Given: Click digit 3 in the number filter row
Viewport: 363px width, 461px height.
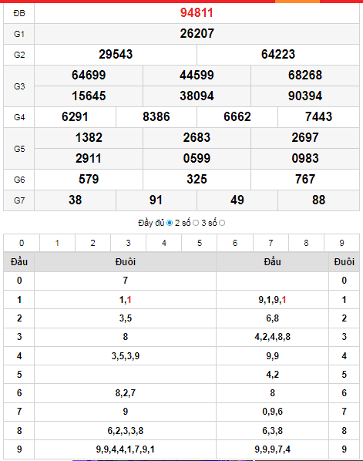Looking at the screenshot, I should pyautogui.click(x=129, y=243).
